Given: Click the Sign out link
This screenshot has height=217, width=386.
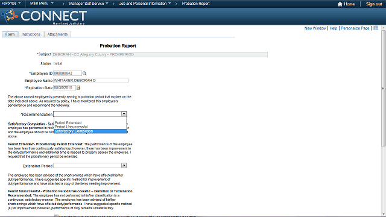Looking at the screenshot, I should coord(374,4).
